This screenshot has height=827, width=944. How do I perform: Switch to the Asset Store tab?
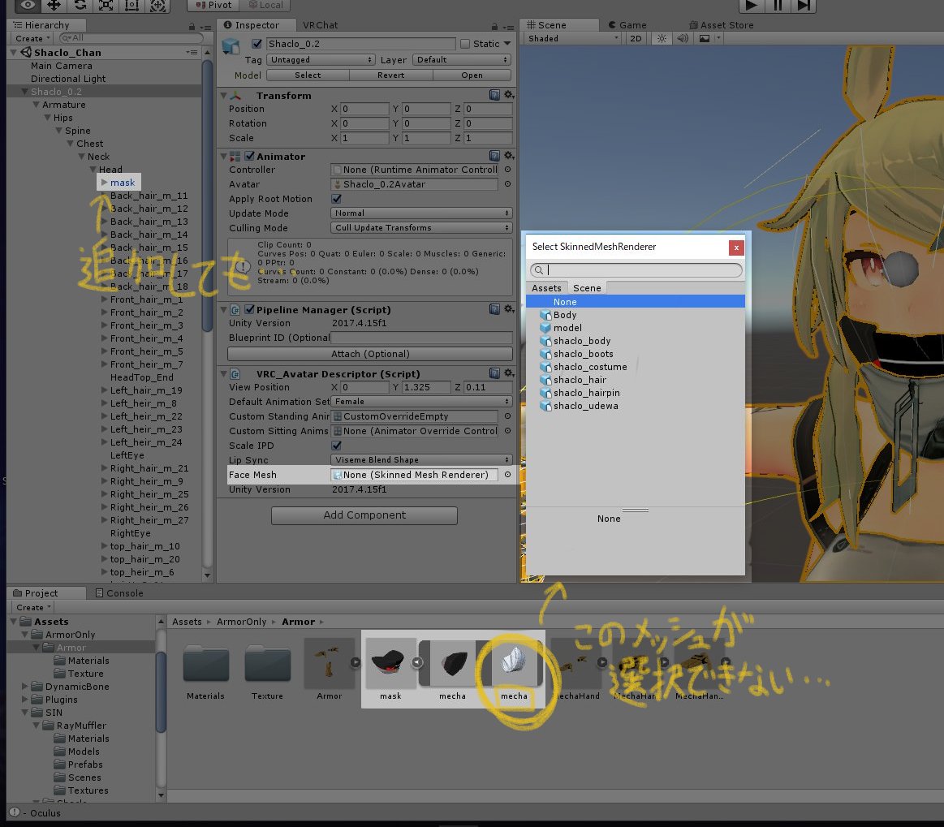click(722, 25)
